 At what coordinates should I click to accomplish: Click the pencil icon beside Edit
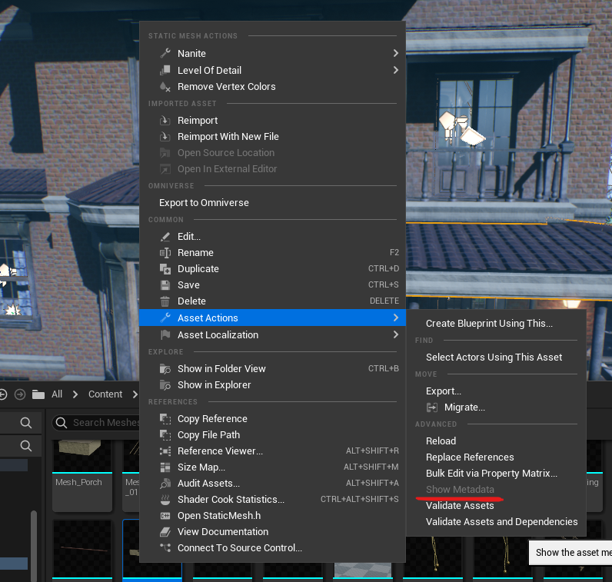(165, 237)
